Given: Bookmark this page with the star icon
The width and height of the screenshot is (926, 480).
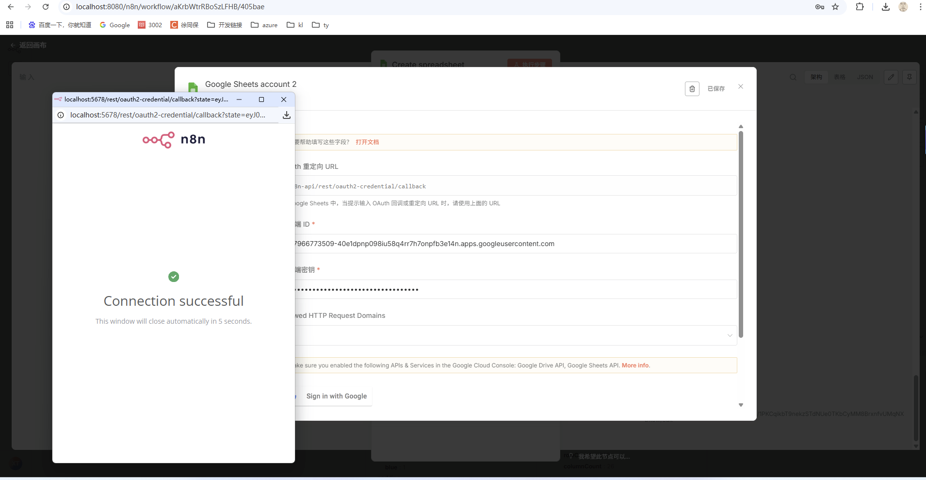Looking at the screenshot, I should tap(835, 7).
